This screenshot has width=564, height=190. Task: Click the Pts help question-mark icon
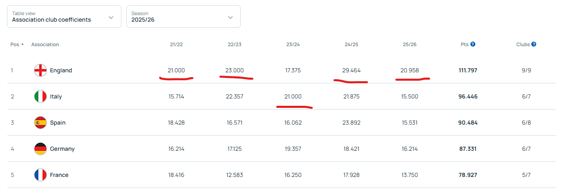click(473, 44)
